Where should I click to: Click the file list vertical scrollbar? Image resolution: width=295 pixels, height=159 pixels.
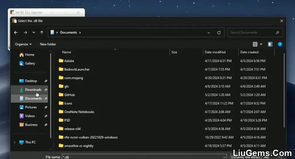coord(284,90)
